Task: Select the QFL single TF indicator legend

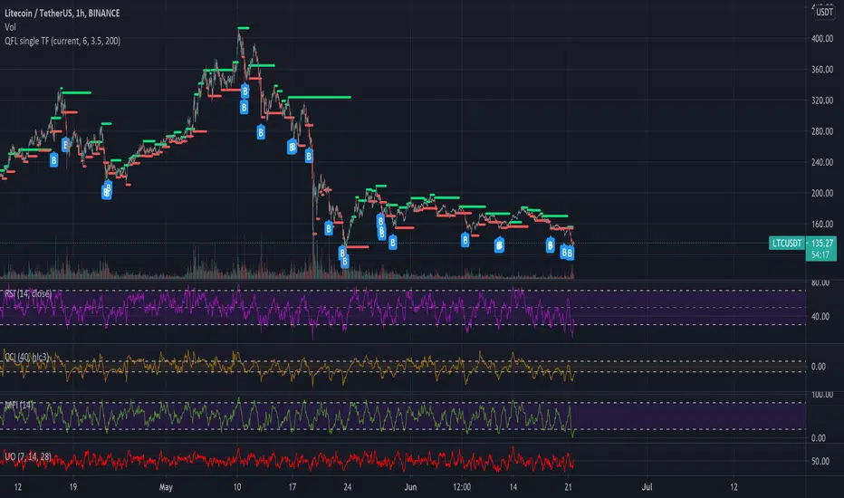Action: 62,41
